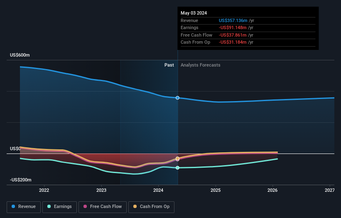Click the -US$91.148m earnings value

(233, 27)
